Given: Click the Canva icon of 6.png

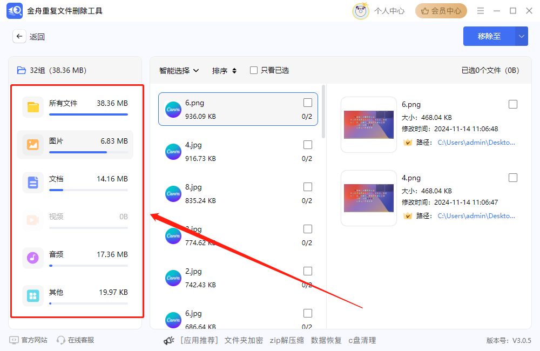Looking at the screenshot, I should [173, 109].
